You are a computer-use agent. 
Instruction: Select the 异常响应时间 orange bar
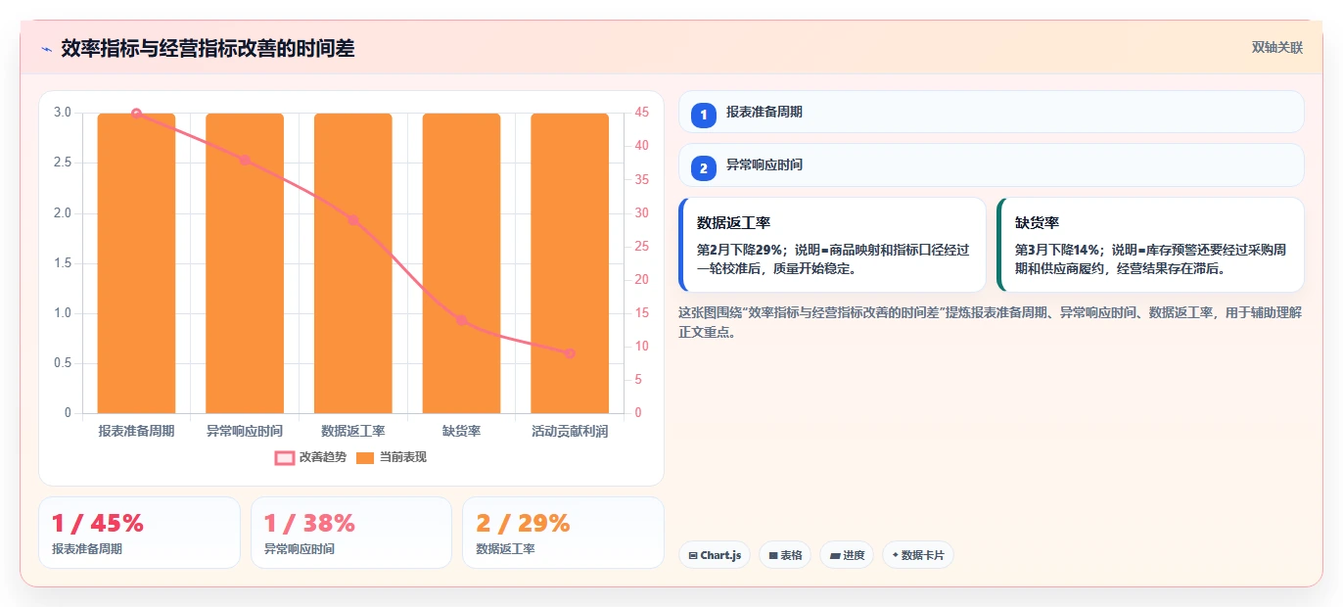(x=245, y=262)
